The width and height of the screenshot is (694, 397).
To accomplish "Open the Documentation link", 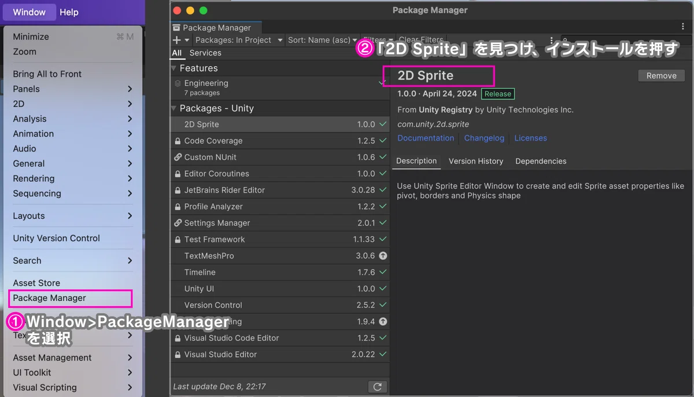I will [x=426, y=138].
